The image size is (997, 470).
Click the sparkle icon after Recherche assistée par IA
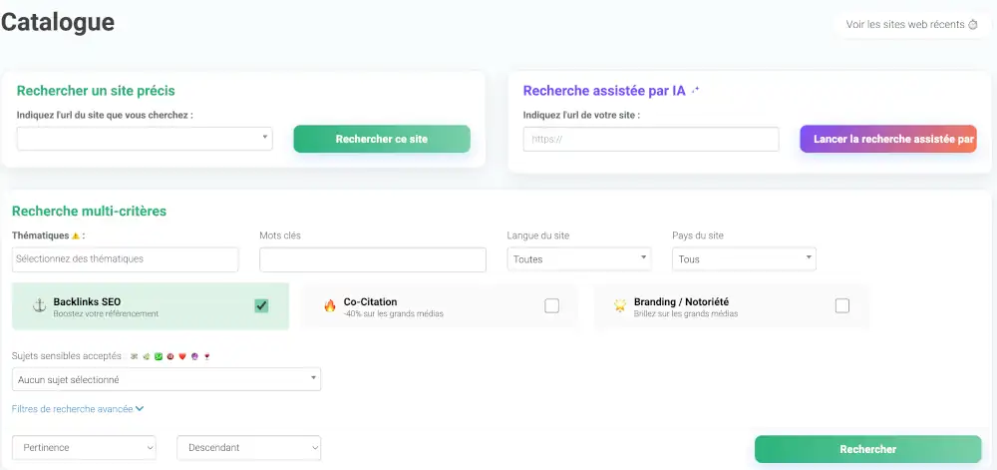pos(696,91)
